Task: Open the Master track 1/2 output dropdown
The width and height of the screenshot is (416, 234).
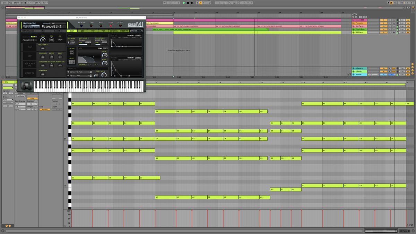Action: tap(373, 75)
